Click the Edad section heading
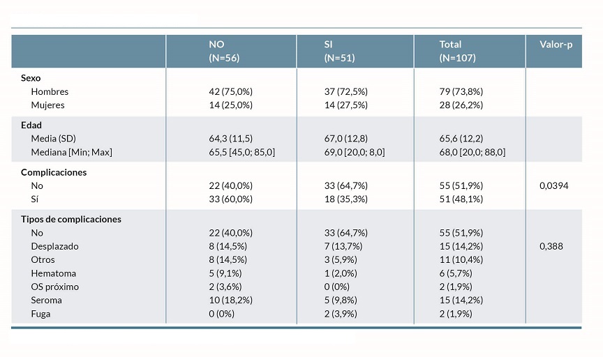 click(31, 125)
